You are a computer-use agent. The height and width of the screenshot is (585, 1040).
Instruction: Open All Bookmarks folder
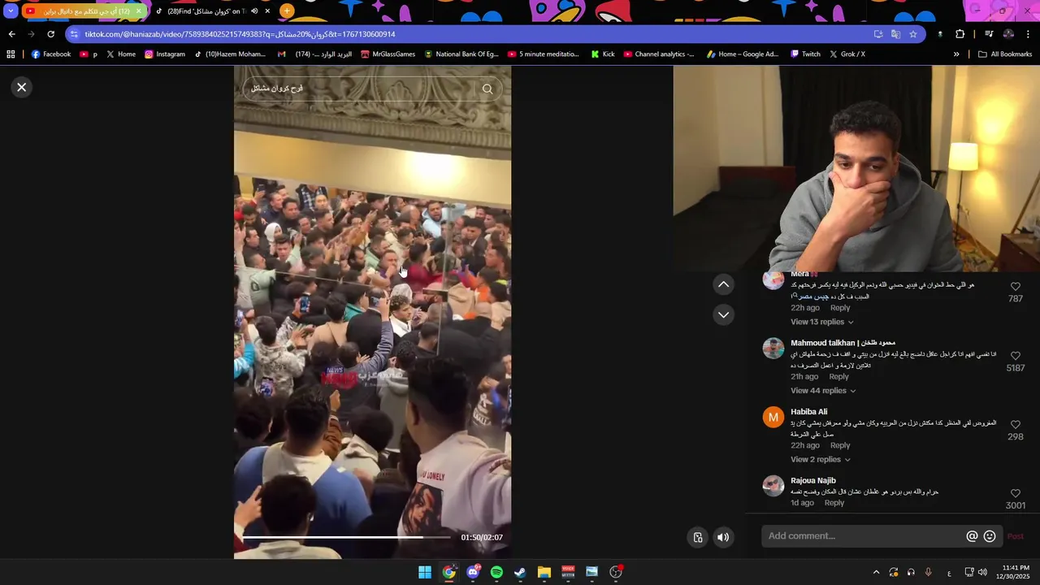pyautogui.click(x=1005, y=54)
